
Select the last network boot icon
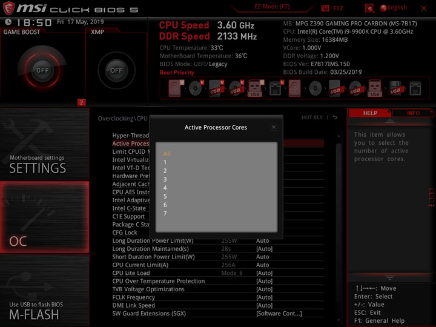pos(415,88)
